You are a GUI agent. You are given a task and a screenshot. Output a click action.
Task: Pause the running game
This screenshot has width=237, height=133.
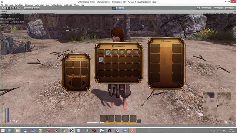pos(118,8)
